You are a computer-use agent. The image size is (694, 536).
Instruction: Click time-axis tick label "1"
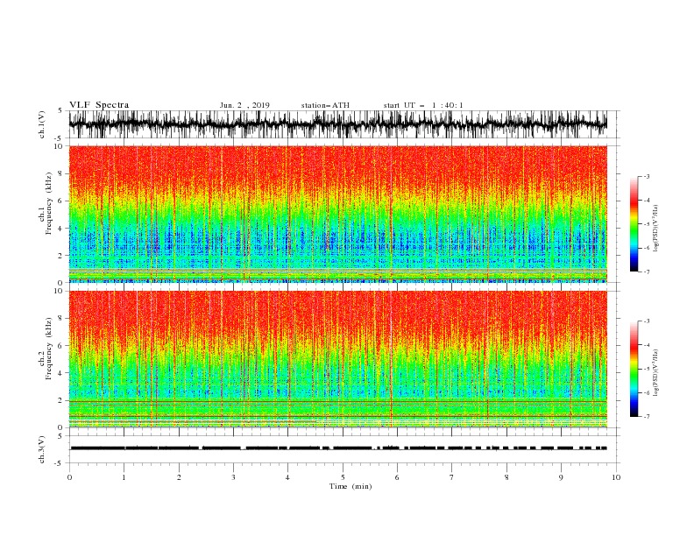tap(124, 477)
